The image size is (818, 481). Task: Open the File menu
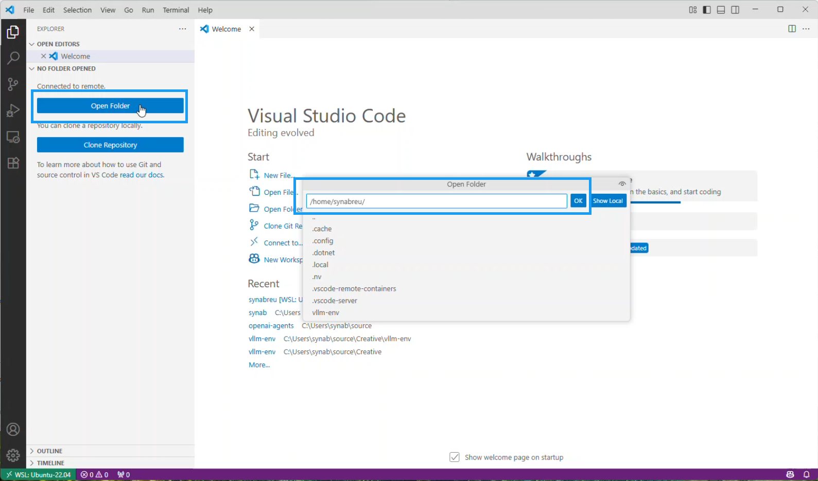[29, 10]
